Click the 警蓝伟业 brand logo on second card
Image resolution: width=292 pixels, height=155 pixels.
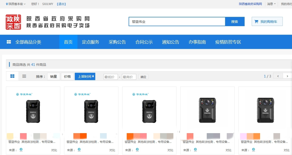82,94
